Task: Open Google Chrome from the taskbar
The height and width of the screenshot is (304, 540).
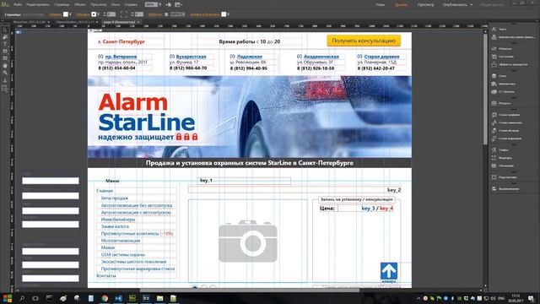Action: click(105, 298)
